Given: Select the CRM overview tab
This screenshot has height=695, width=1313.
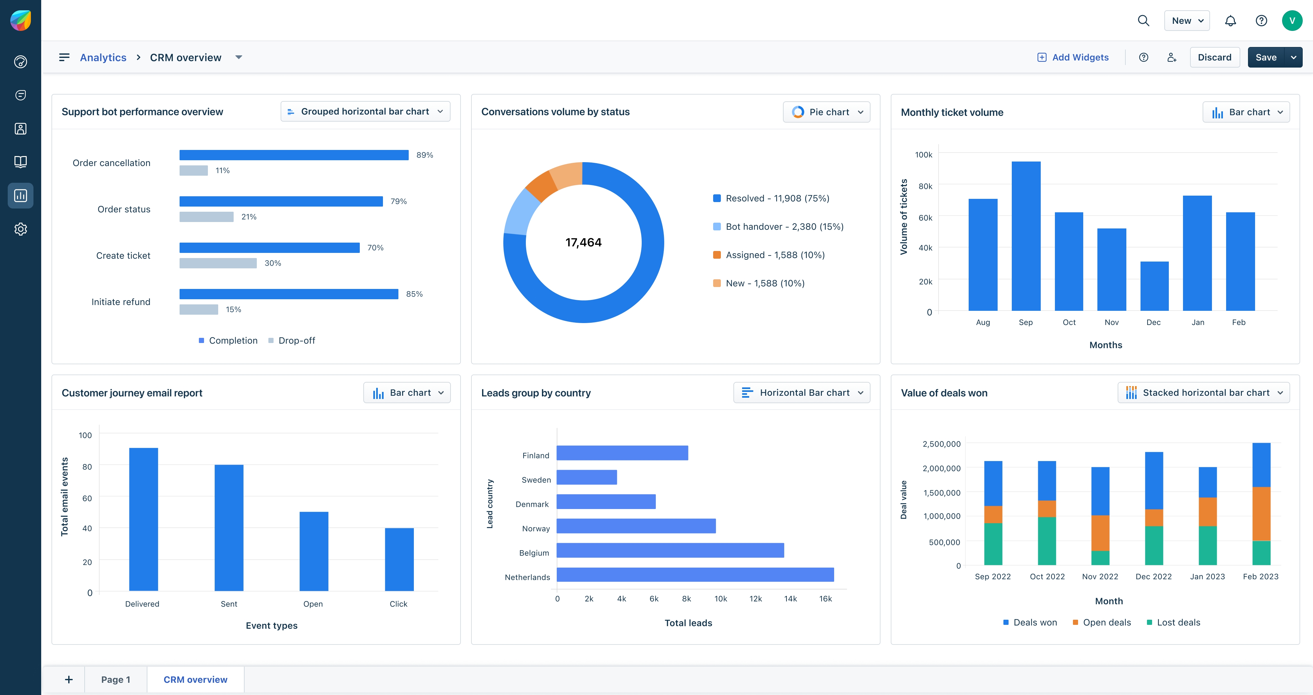Looking at the screenshot, I should [195, 679].
